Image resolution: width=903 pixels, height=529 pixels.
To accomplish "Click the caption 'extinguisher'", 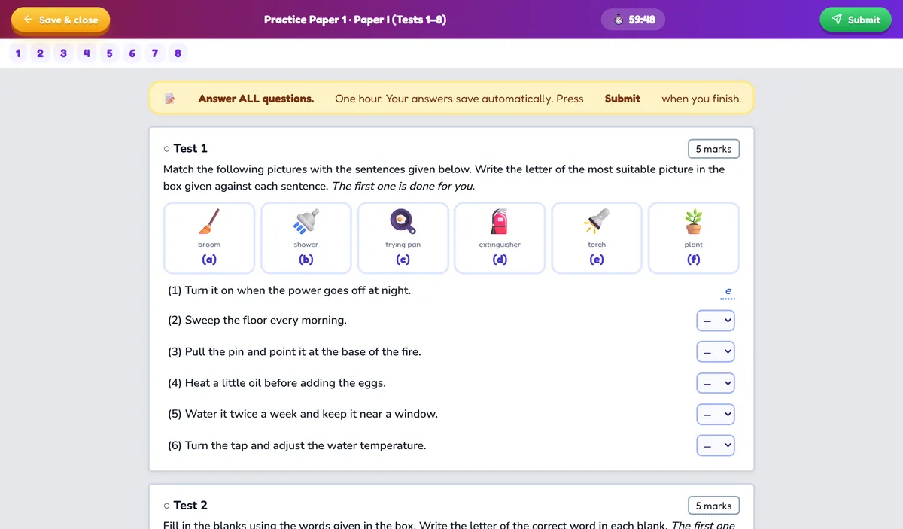I will pyautogui.click(x=500, y=245).
